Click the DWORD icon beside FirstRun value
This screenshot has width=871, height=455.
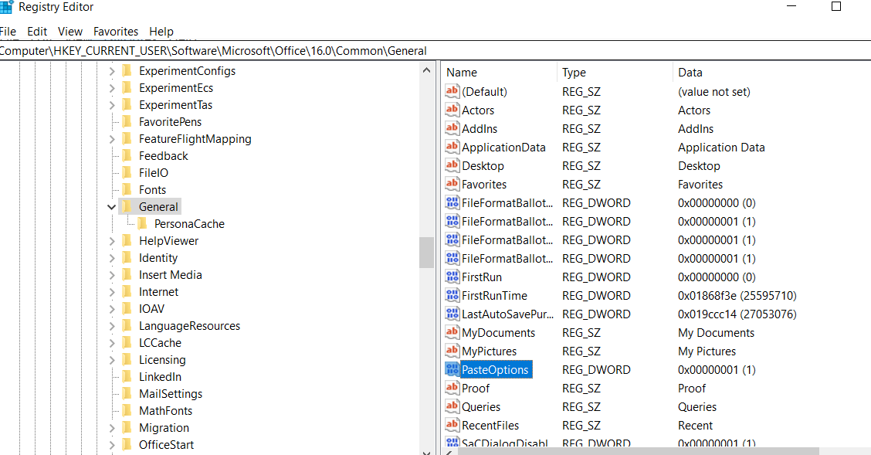click(452, 277)
